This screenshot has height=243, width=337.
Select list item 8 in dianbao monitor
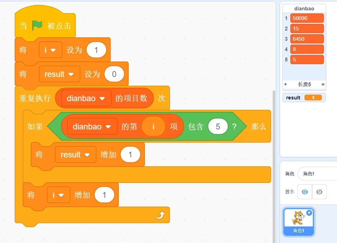point(307,49)
